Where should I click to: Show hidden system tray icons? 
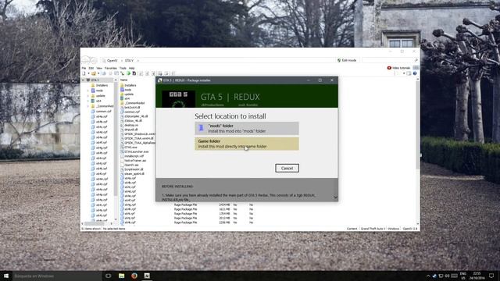tap(428, 276)
